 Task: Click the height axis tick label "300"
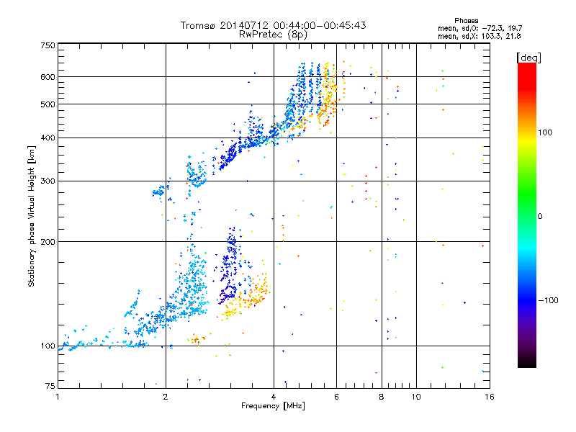[x=48, y=181]
